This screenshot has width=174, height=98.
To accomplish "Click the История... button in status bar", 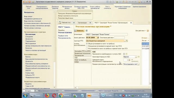I will (28, 91).
